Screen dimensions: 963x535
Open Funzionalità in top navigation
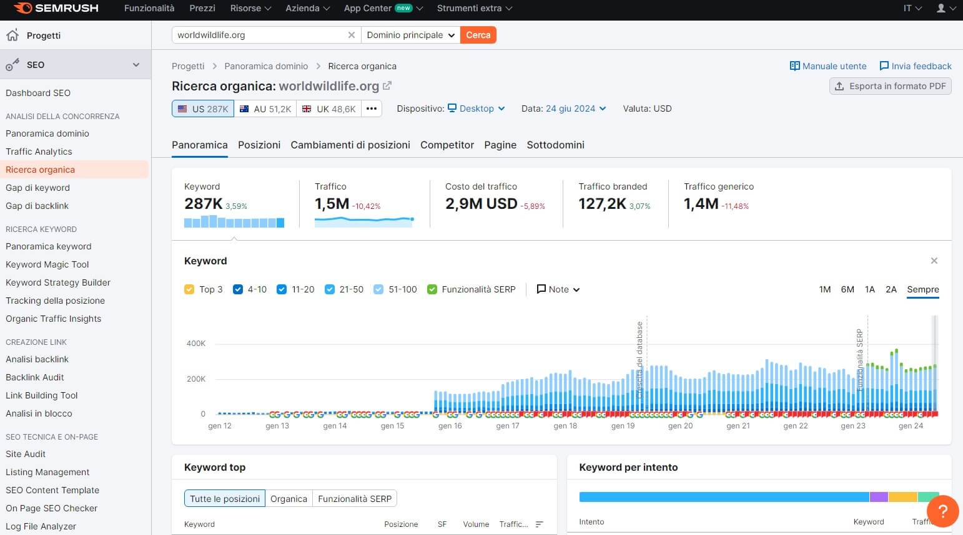point(149,8)
